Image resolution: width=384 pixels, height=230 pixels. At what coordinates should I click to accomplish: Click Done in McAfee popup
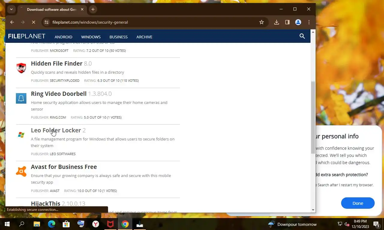click(x=358, y=203)
